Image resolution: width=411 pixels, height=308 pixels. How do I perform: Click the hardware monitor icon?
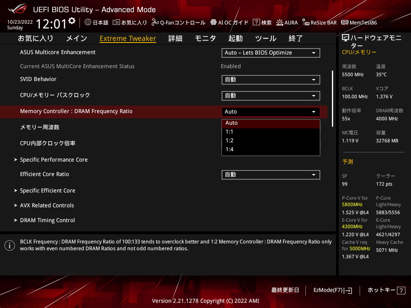coord(345,38)
